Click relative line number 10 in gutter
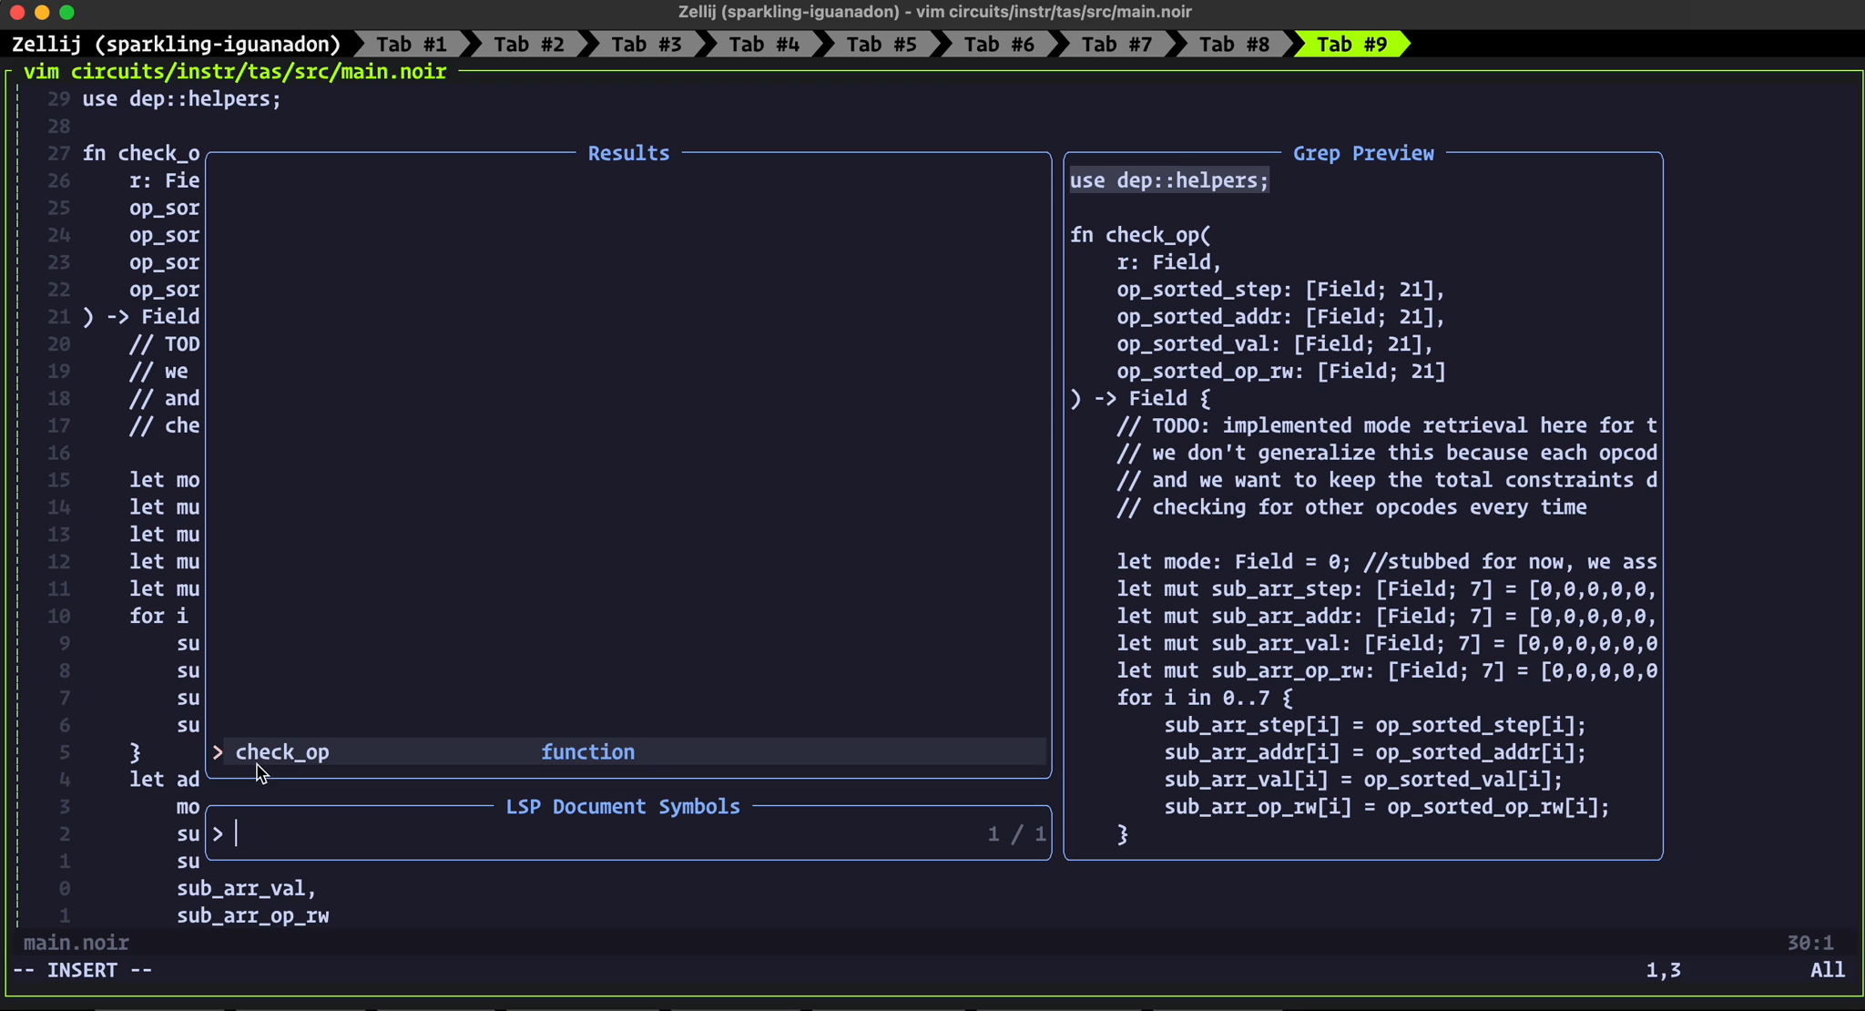Image resolution: width=1865 pixels, height=1011 pixels. click(x=59, y=617)
